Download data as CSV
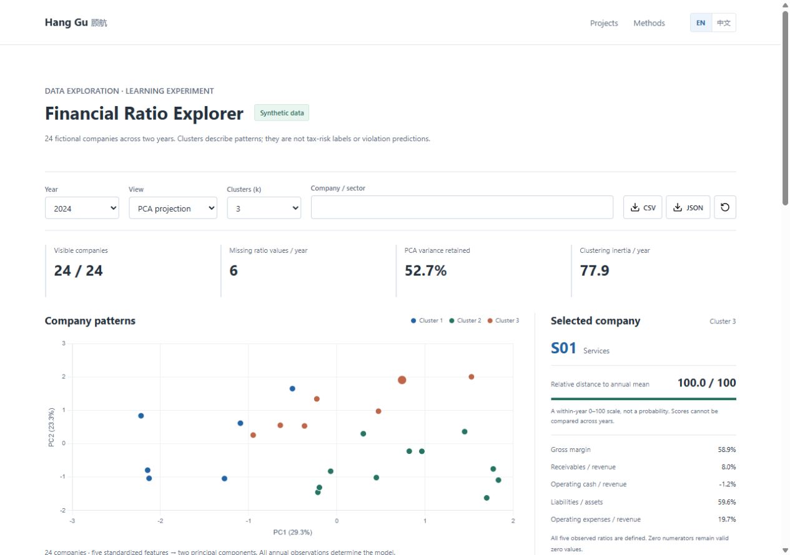The width and height of the screenshot is (790, 555). tap(643, 207)
